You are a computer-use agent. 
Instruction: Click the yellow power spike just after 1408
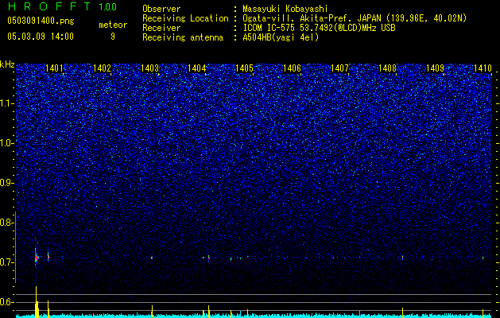pos(402,312)
